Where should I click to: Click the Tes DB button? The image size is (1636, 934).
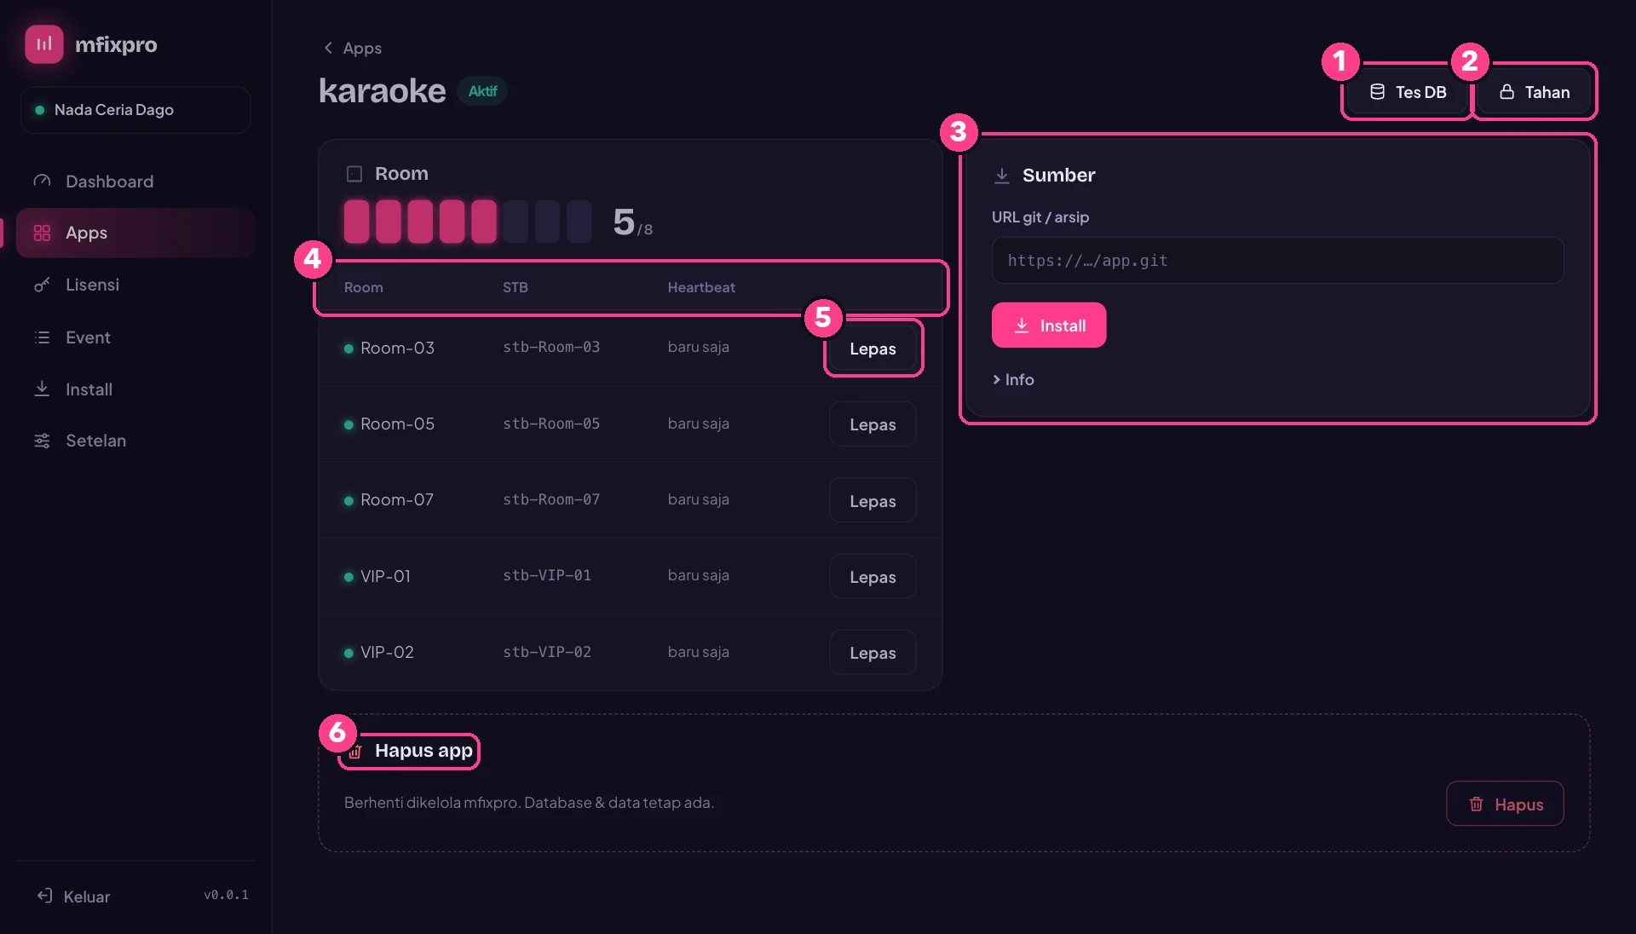click(x=1408, y=92)
